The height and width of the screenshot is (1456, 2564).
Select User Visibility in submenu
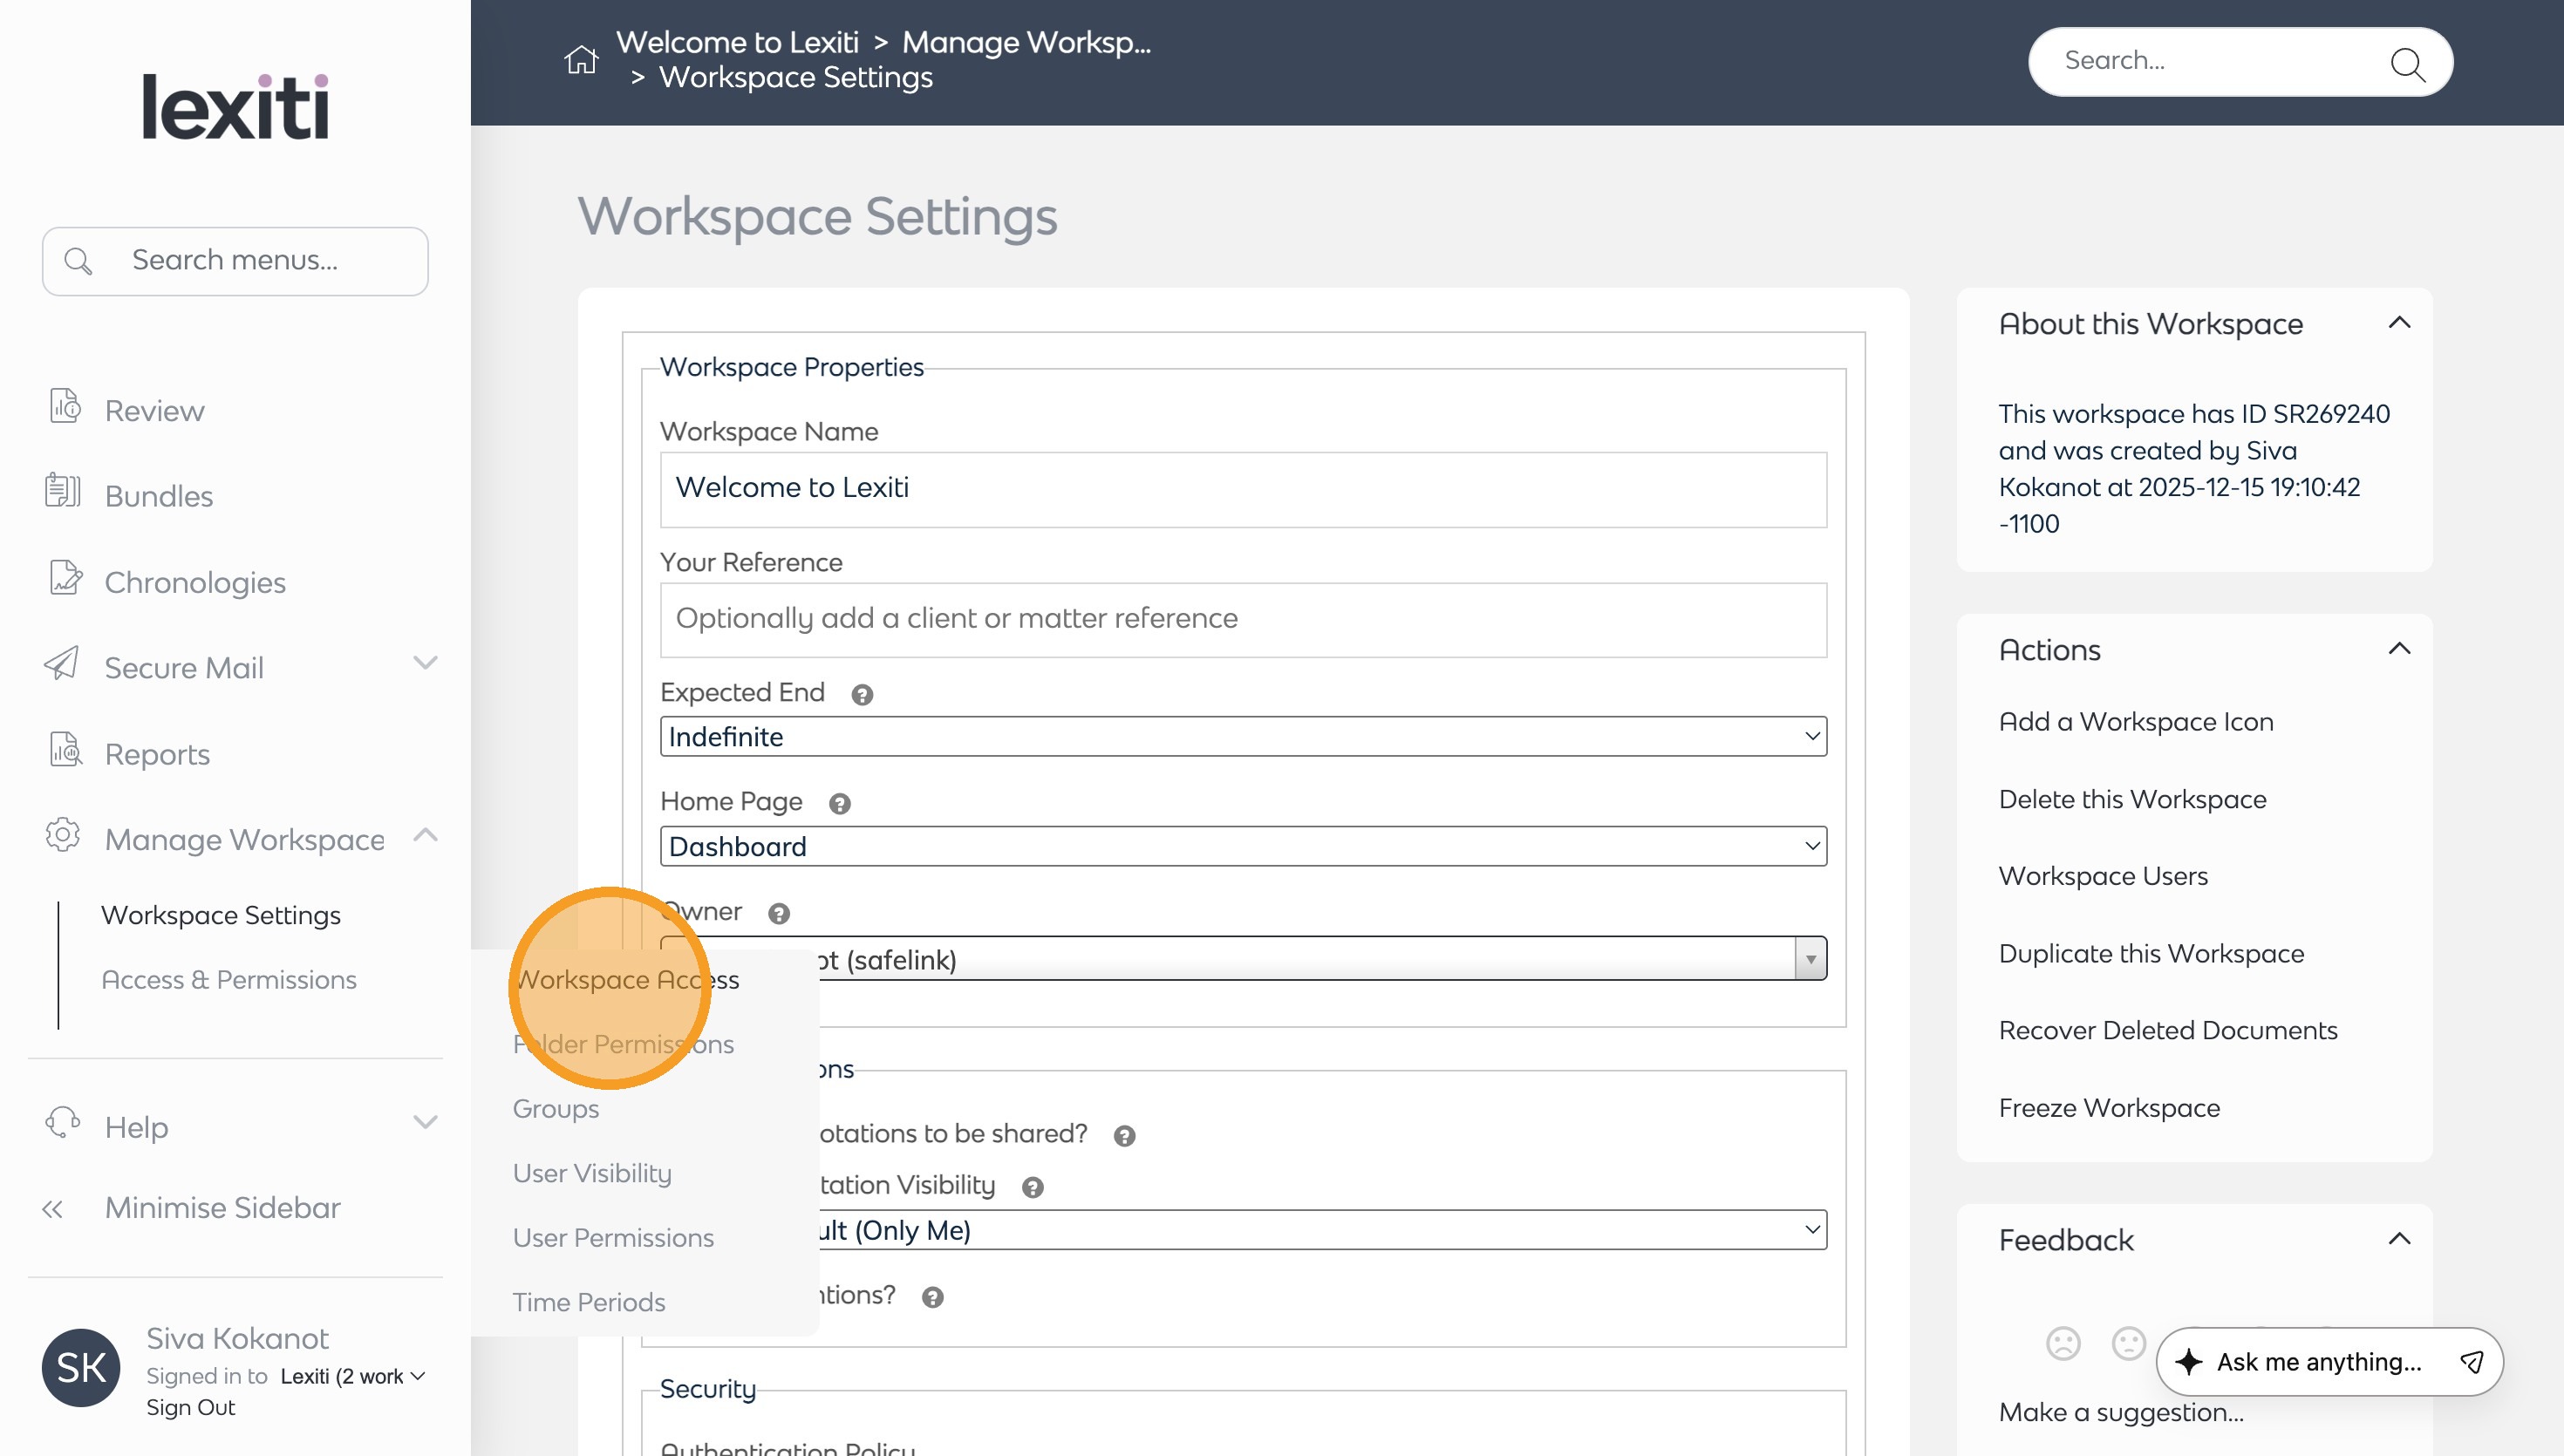coord(592,1173)
